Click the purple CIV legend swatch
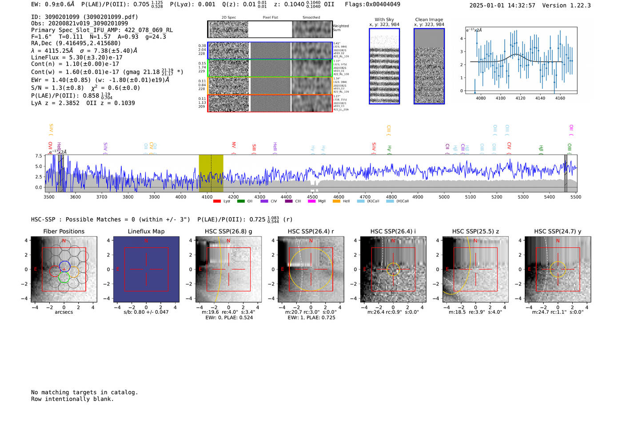Screen dimensions: 622x423 pyautogui.click(x=264, y=201)
